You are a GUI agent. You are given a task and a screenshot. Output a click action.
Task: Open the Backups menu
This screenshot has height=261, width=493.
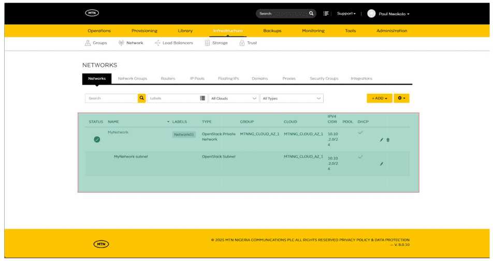tap(272, 31)
